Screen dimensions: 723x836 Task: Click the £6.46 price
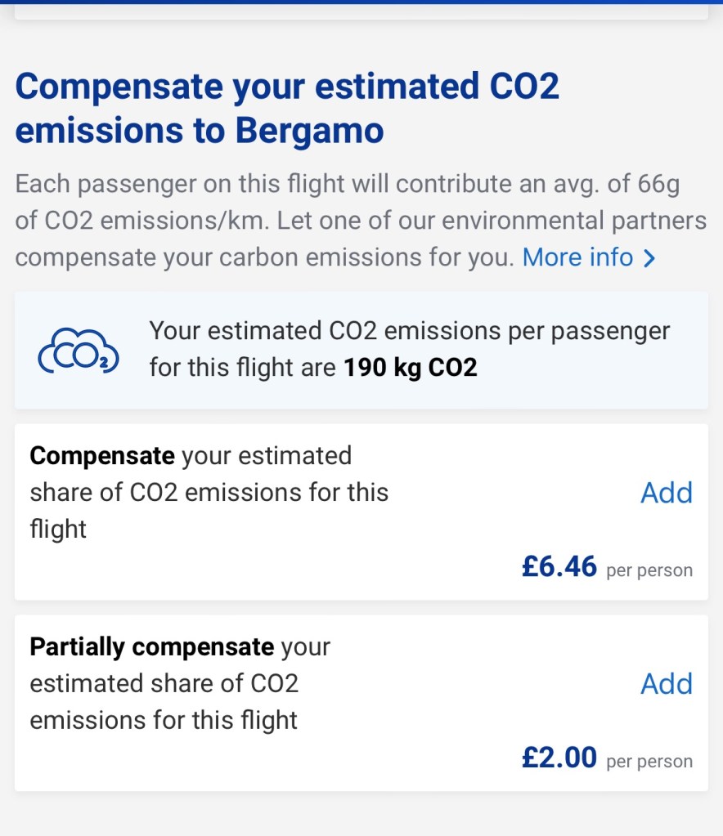coord(559,566)
